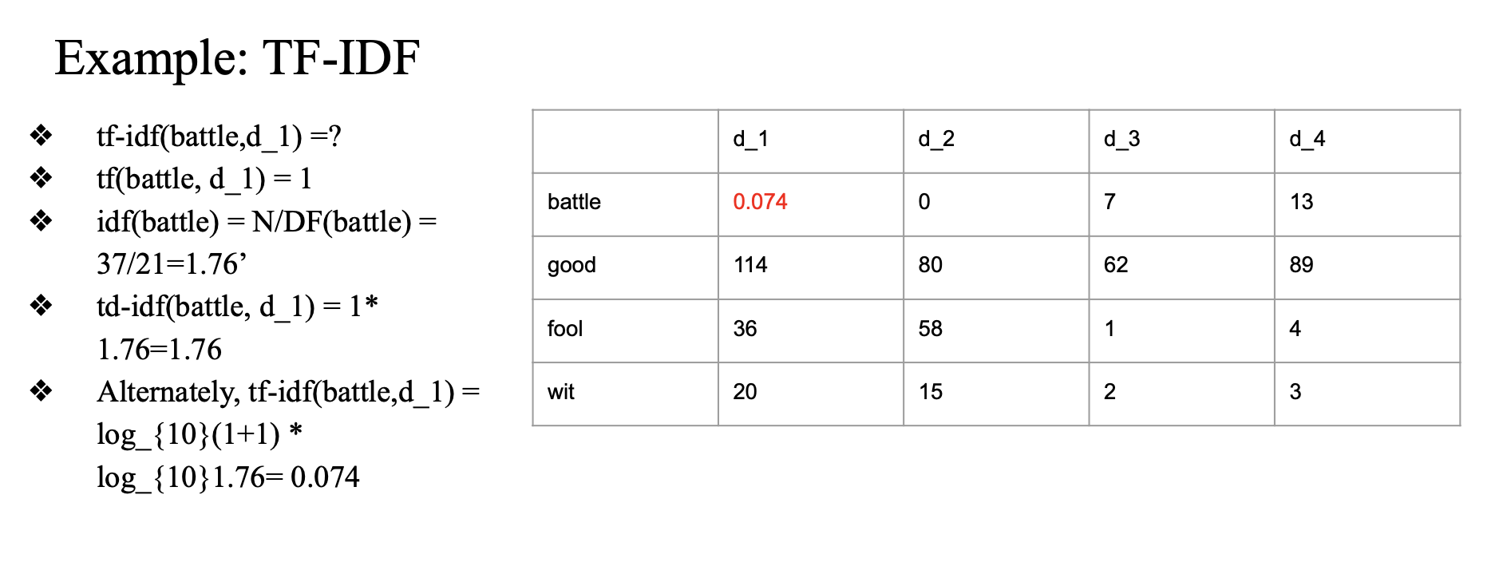Click the diamond bullet beside td-idf(battle, d_1)
This screenshot has width=1499, height=578.
pos(41,305)
